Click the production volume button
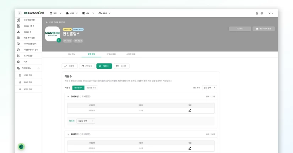 pyautogui.click(x=121, y=66)
